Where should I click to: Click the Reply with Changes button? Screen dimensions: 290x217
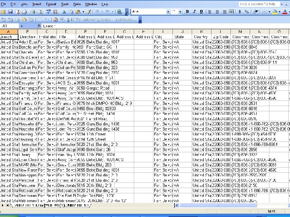(x=93, y=19)
